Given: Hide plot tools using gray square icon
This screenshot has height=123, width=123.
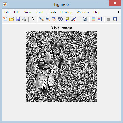Looking at the screenshot, I should pyautogui.click(x=108, y=19).
